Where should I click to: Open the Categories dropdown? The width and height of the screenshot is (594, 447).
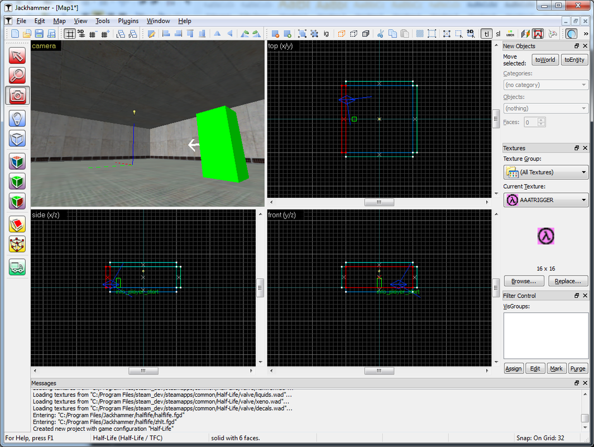pyautogui.click(x=545, y=85)
